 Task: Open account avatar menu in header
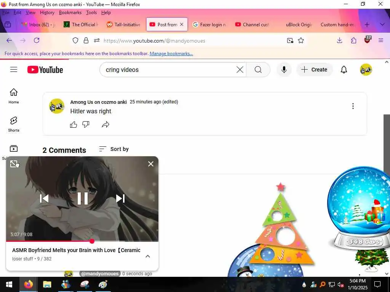coord(366,70)
